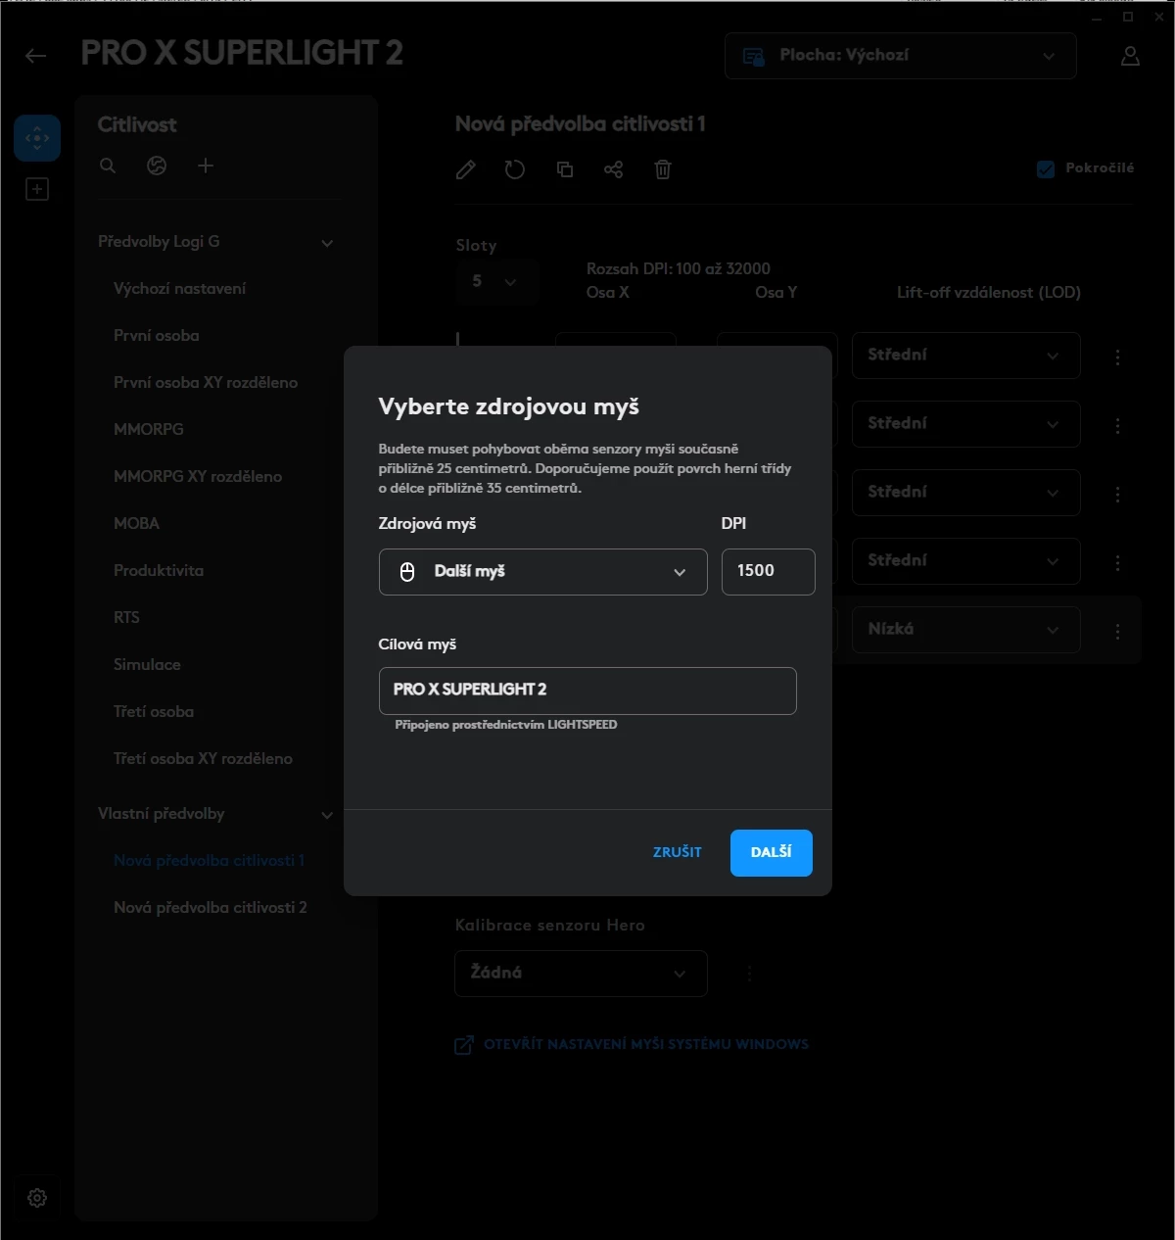The width and height of the screenshot is (1175, 1240).
Task: Select the RTS preset
Action: click(127, 618)
